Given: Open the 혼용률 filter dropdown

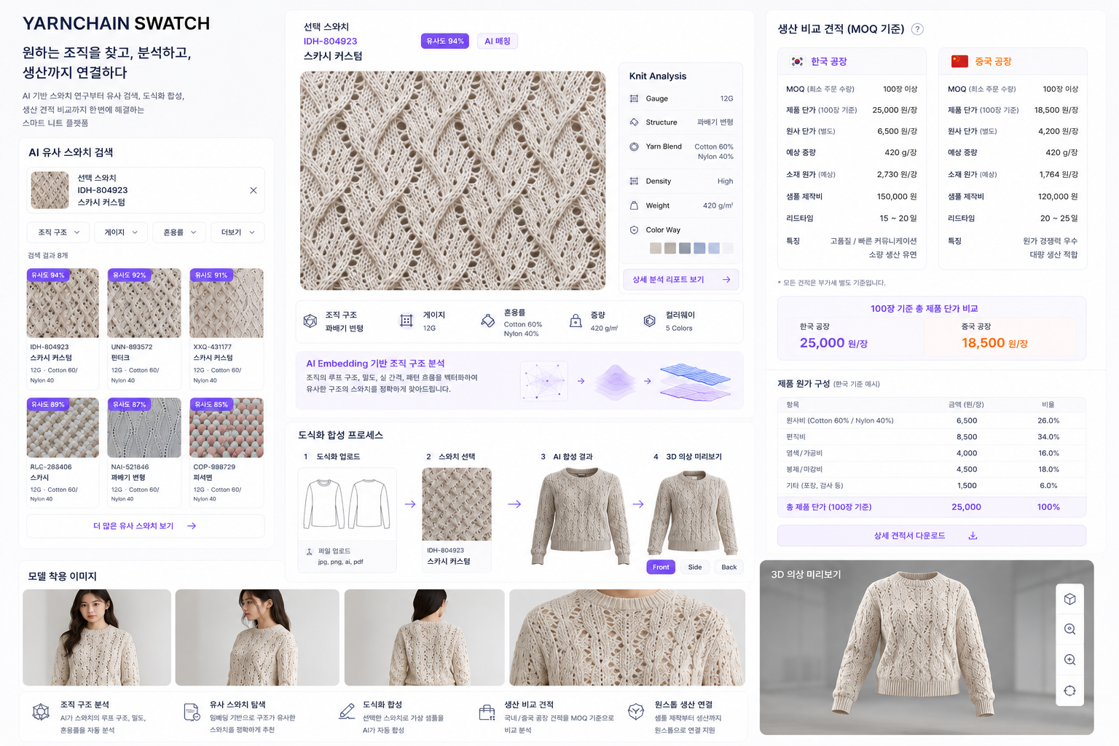Looking at the screenshot, I should coord(179,232).
